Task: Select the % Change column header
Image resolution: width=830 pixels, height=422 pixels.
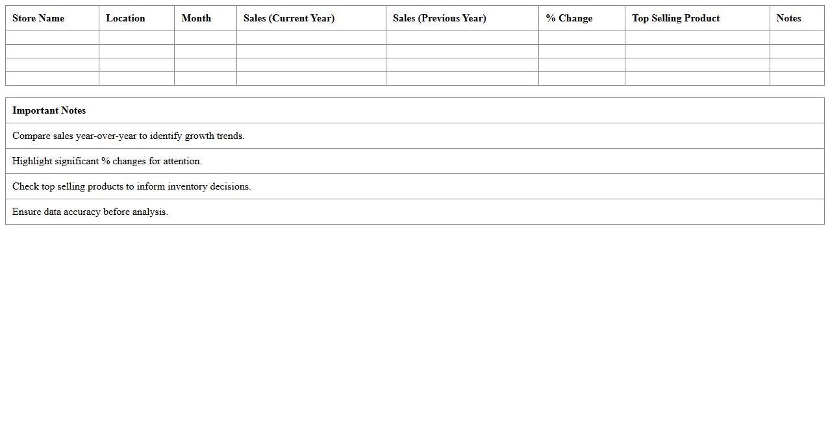Action: click(569, 18)
